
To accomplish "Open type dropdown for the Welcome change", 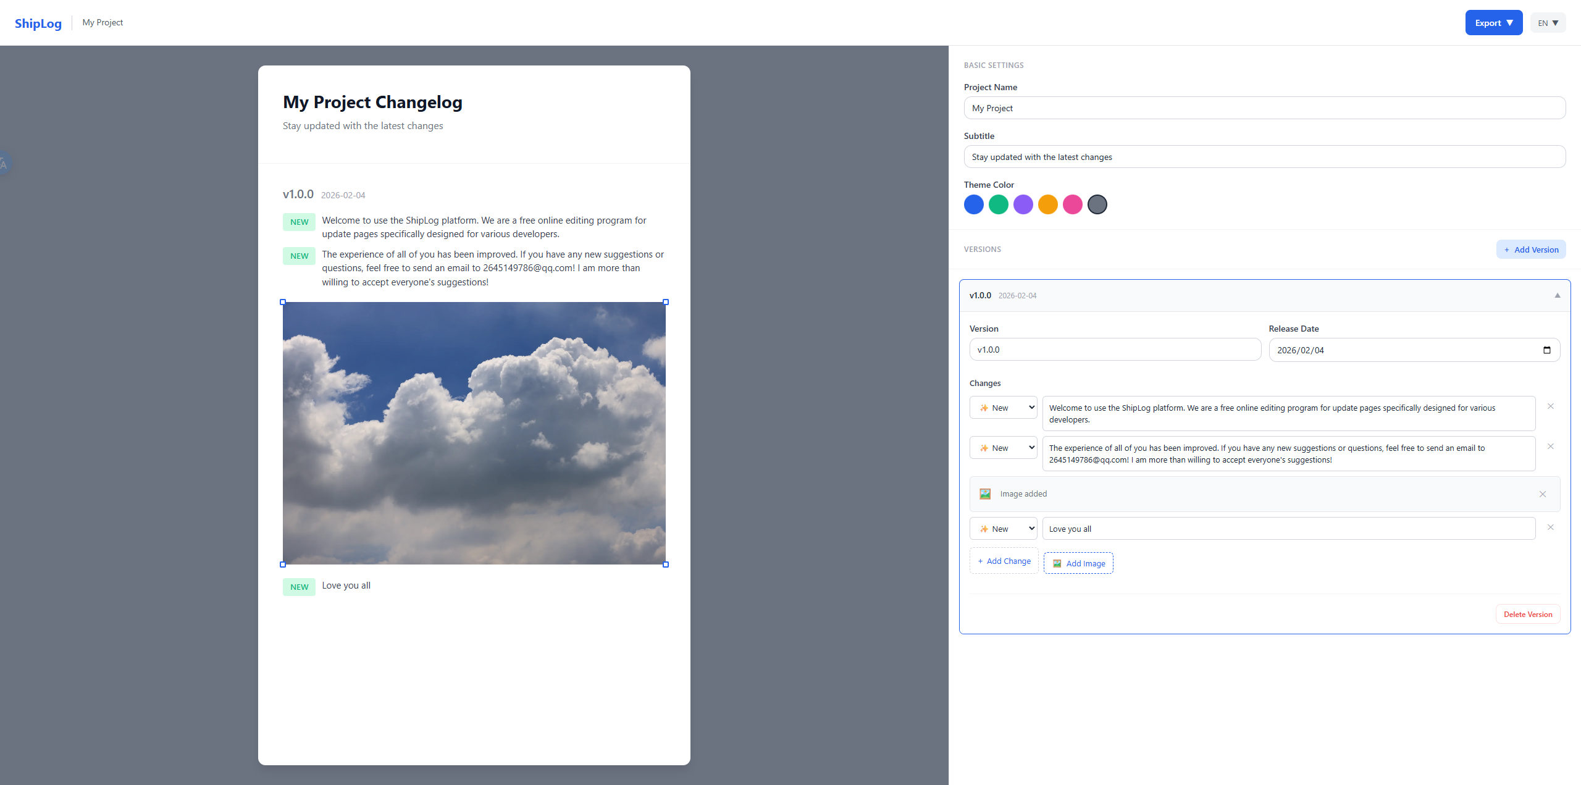I will point(1003,408).
